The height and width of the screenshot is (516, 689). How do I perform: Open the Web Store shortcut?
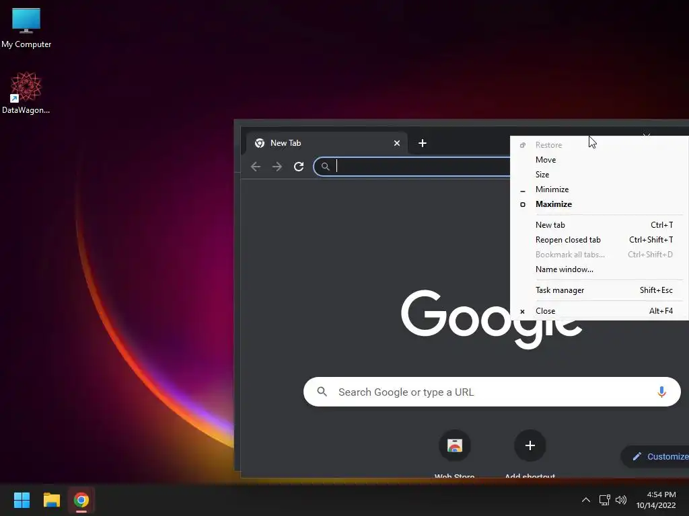coord(454,454)
